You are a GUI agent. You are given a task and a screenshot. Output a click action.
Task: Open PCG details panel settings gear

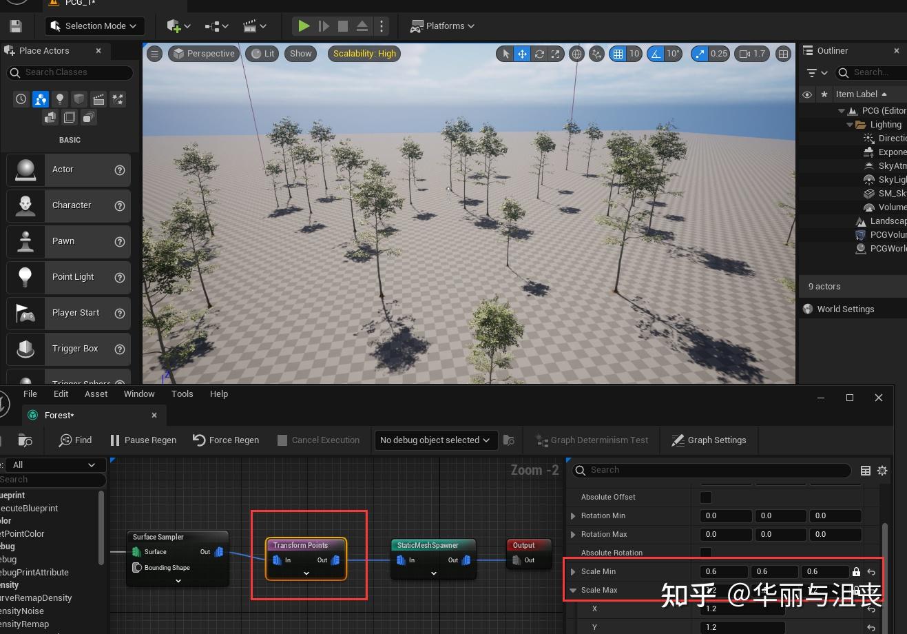point(882,471)
